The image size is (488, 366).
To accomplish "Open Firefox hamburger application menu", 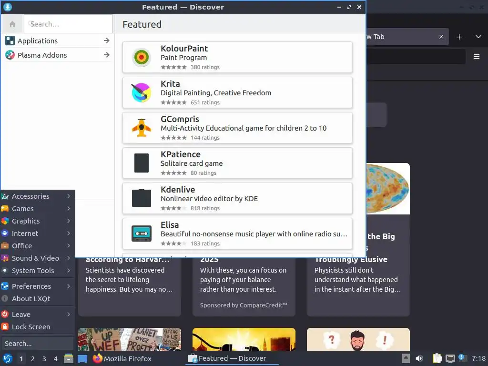I will point(477,57).
